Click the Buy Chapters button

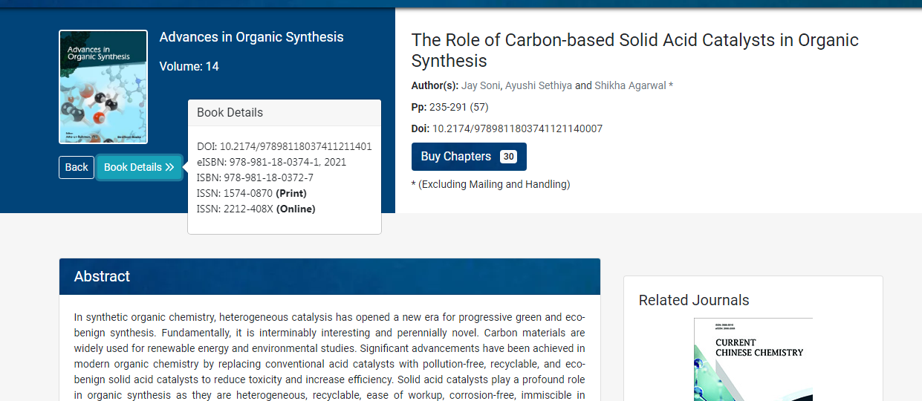[x=469, y=157]
